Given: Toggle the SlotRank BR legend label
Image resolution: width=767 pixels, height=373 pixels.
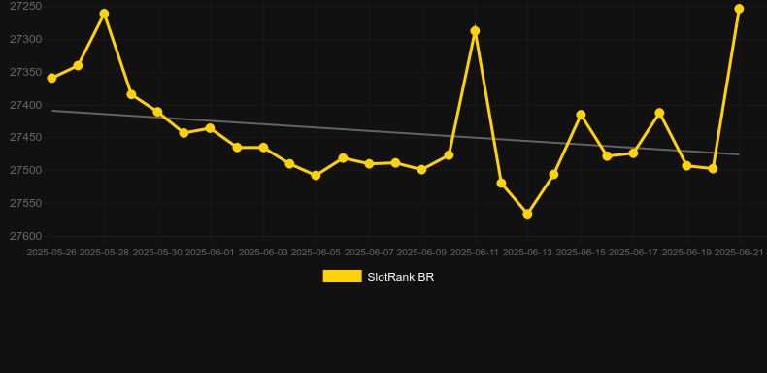Looking at the screenshot, I should (x=400, y=277).
